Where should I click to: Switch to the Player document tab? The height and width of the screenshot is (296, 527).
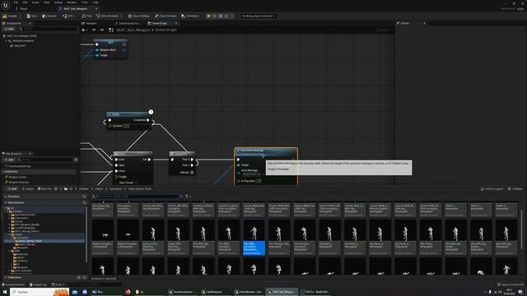pyautogui.click(x=24, y=9)
